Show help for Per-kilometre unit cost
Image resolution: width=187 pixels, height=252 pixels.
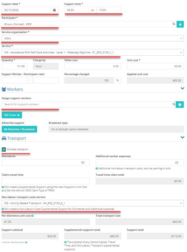(x=32, y=216)
